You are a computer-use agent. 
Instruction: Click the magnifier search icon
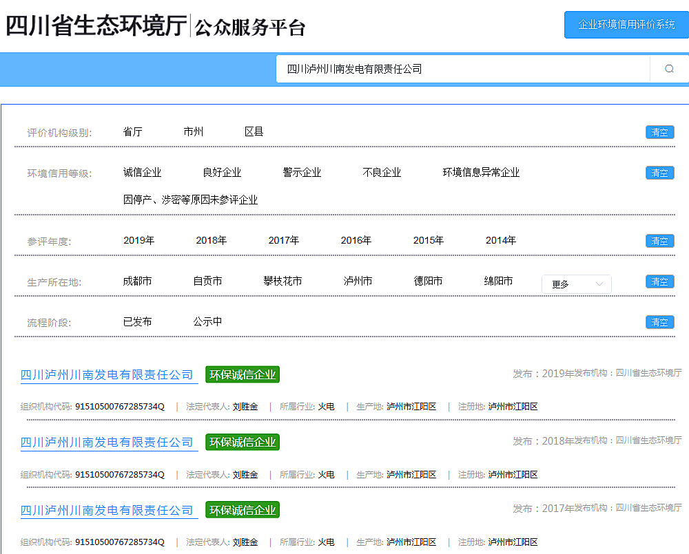click(x=668, y=69)
